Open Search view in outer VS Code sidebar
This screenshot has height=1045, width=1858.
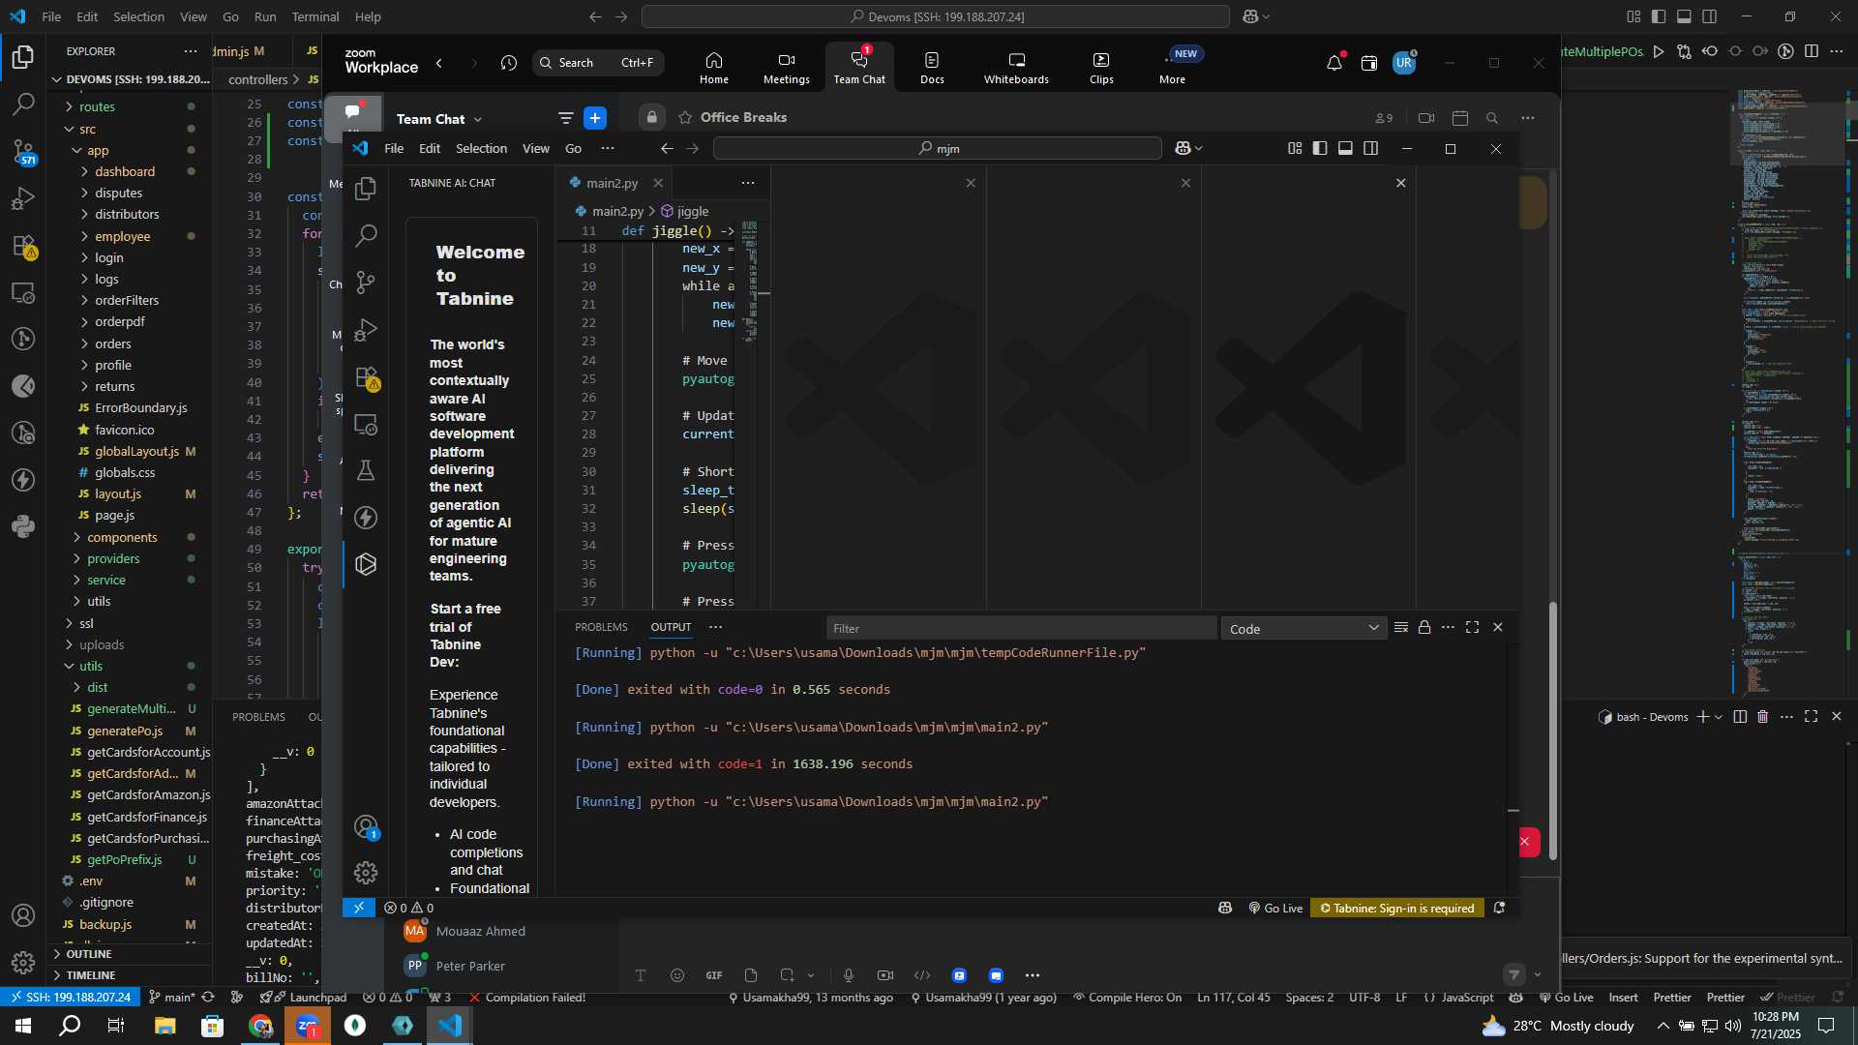pyautogui.click(x=23, y=104)
